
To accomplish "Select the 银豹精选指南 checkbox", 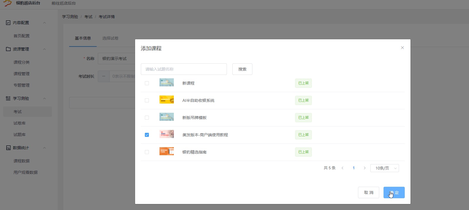I will 147,152.
